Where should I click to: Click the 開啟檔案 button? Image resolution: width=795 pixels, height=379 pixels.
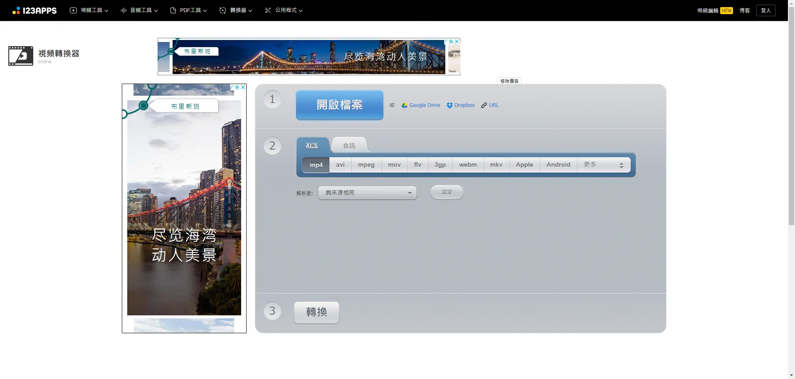click(339, 105)
